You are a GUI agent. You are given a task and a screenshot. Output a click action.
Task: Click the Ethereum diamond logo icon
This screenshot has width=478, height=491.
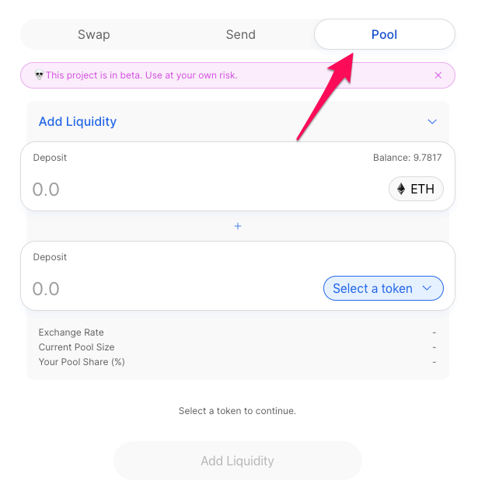tap(401, 189)
